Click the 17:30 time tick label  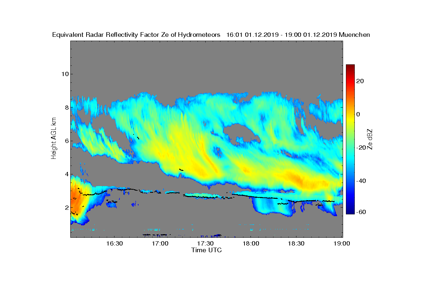pyautogui.click(x=205, y=244)
